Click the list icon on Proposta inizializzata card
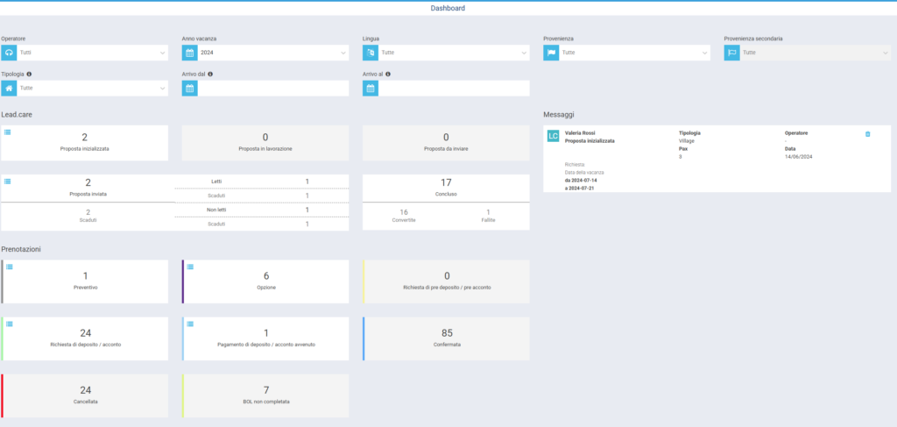This screenshot has height=427, width=897. [x=8, y=132]
